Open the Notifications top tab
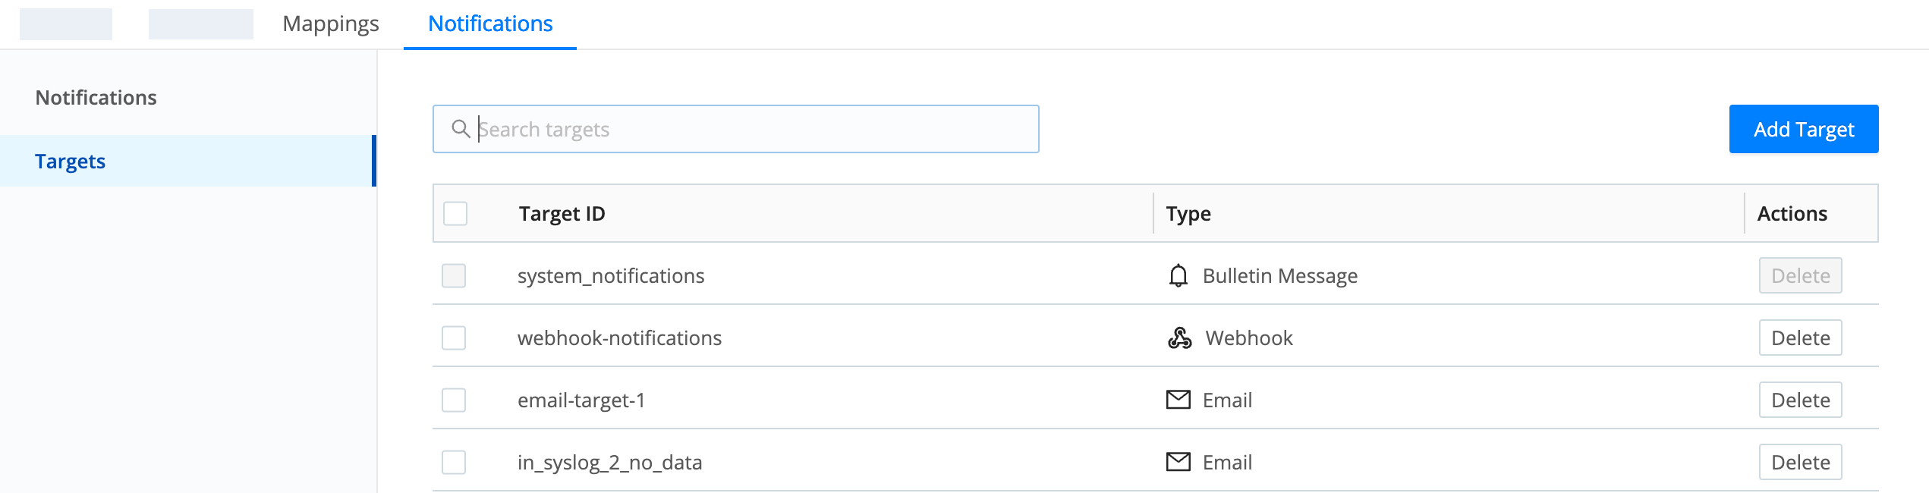 point(490,24)
